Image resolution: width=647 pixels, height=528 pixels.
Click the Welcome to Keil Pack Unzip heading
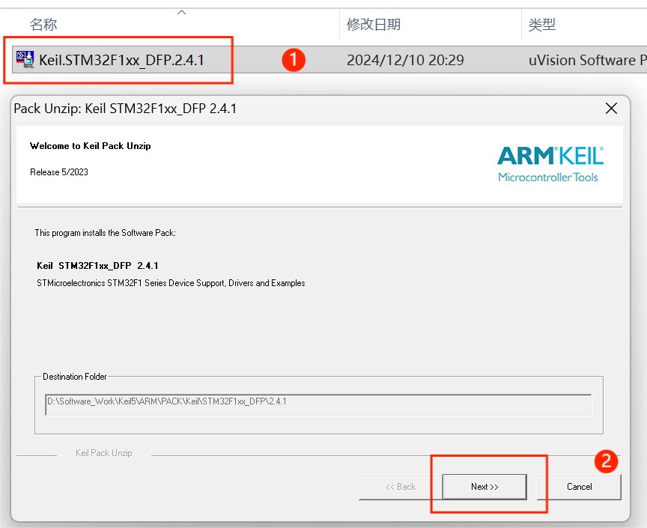pos(91,146)
